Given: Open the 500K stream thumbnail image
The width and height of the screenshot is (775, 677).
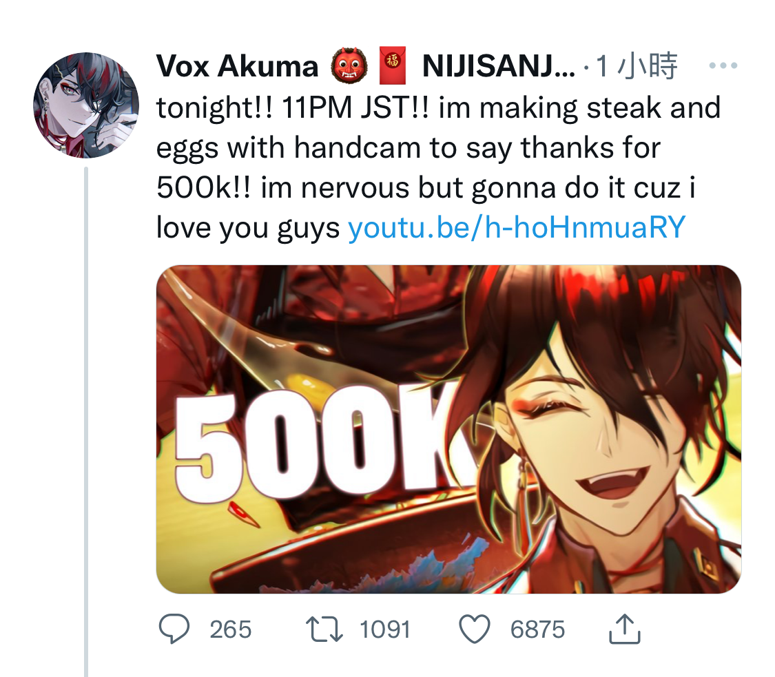Looking at the screenshot, I should click(448, 429).
